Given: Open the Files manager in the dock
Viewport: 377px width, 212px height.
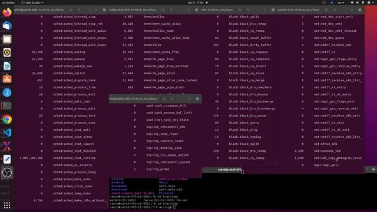Looking at the screenshot, I should point(7,39).
